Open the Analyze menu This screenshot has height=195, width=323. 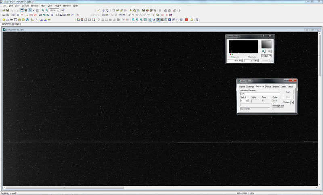click(25, 6)
